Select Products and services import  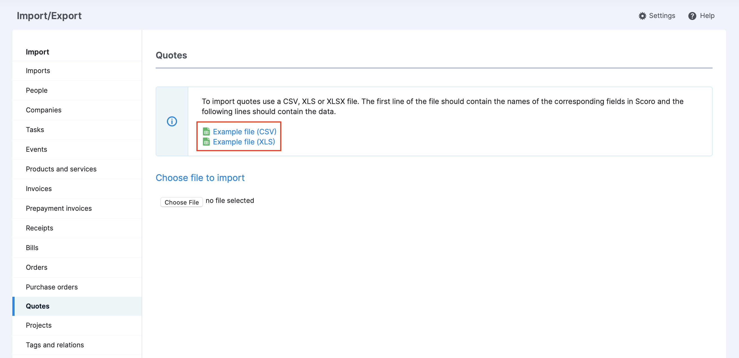point(61,169)
